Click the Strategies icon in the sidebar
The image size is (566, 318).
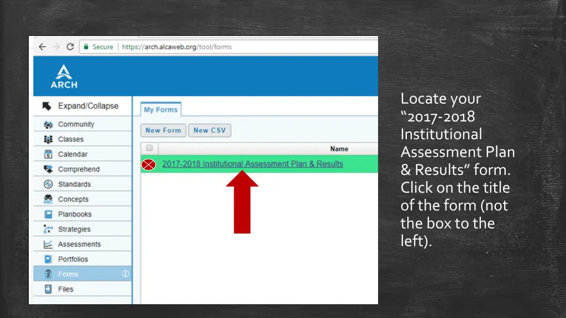pos(48,229)
